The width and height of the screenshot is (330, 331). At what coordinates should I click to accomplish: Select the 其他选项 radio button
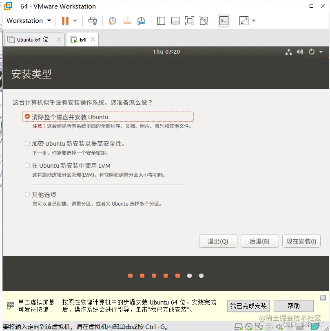27,194
